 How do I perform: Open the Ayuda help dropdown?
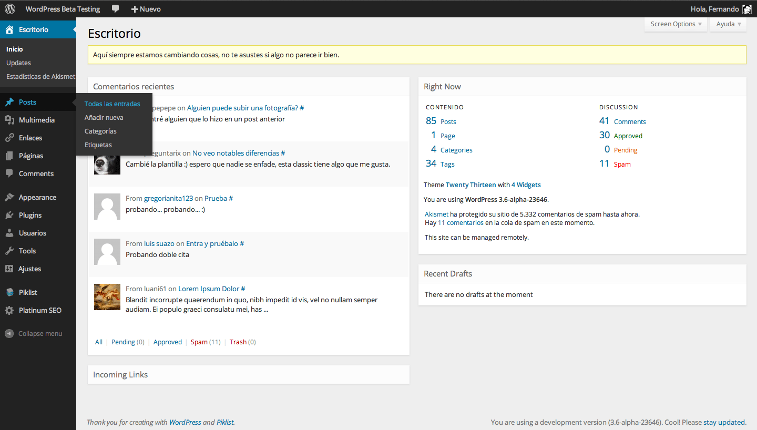coord(728,24)
